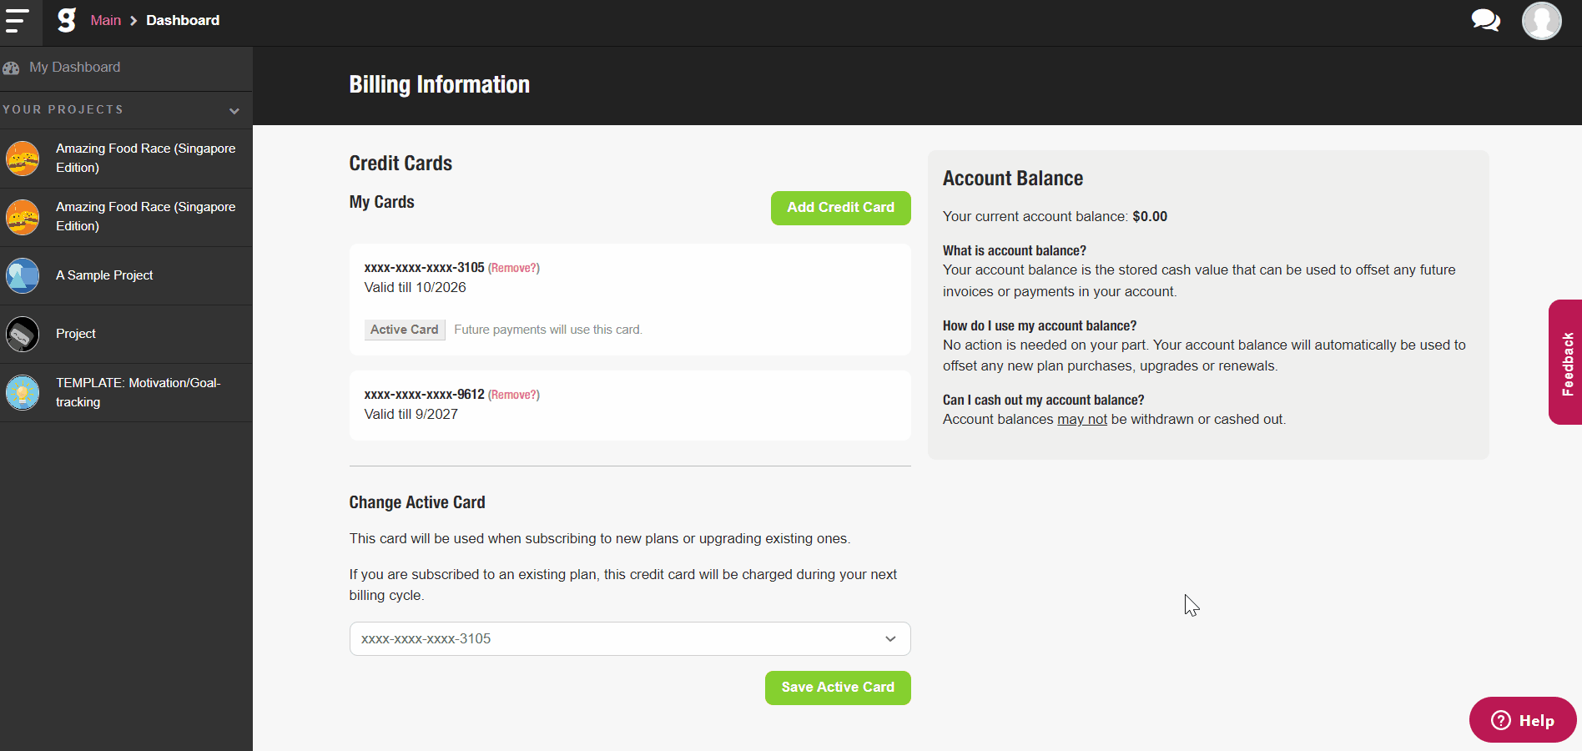Select the Dashboard breadcrumb item

tap(183, 20)
